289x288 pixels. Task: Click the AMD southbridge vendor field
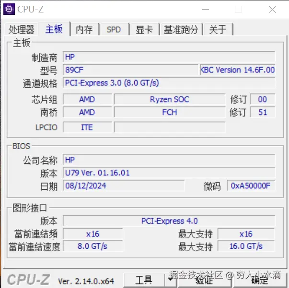click(87, 112)
